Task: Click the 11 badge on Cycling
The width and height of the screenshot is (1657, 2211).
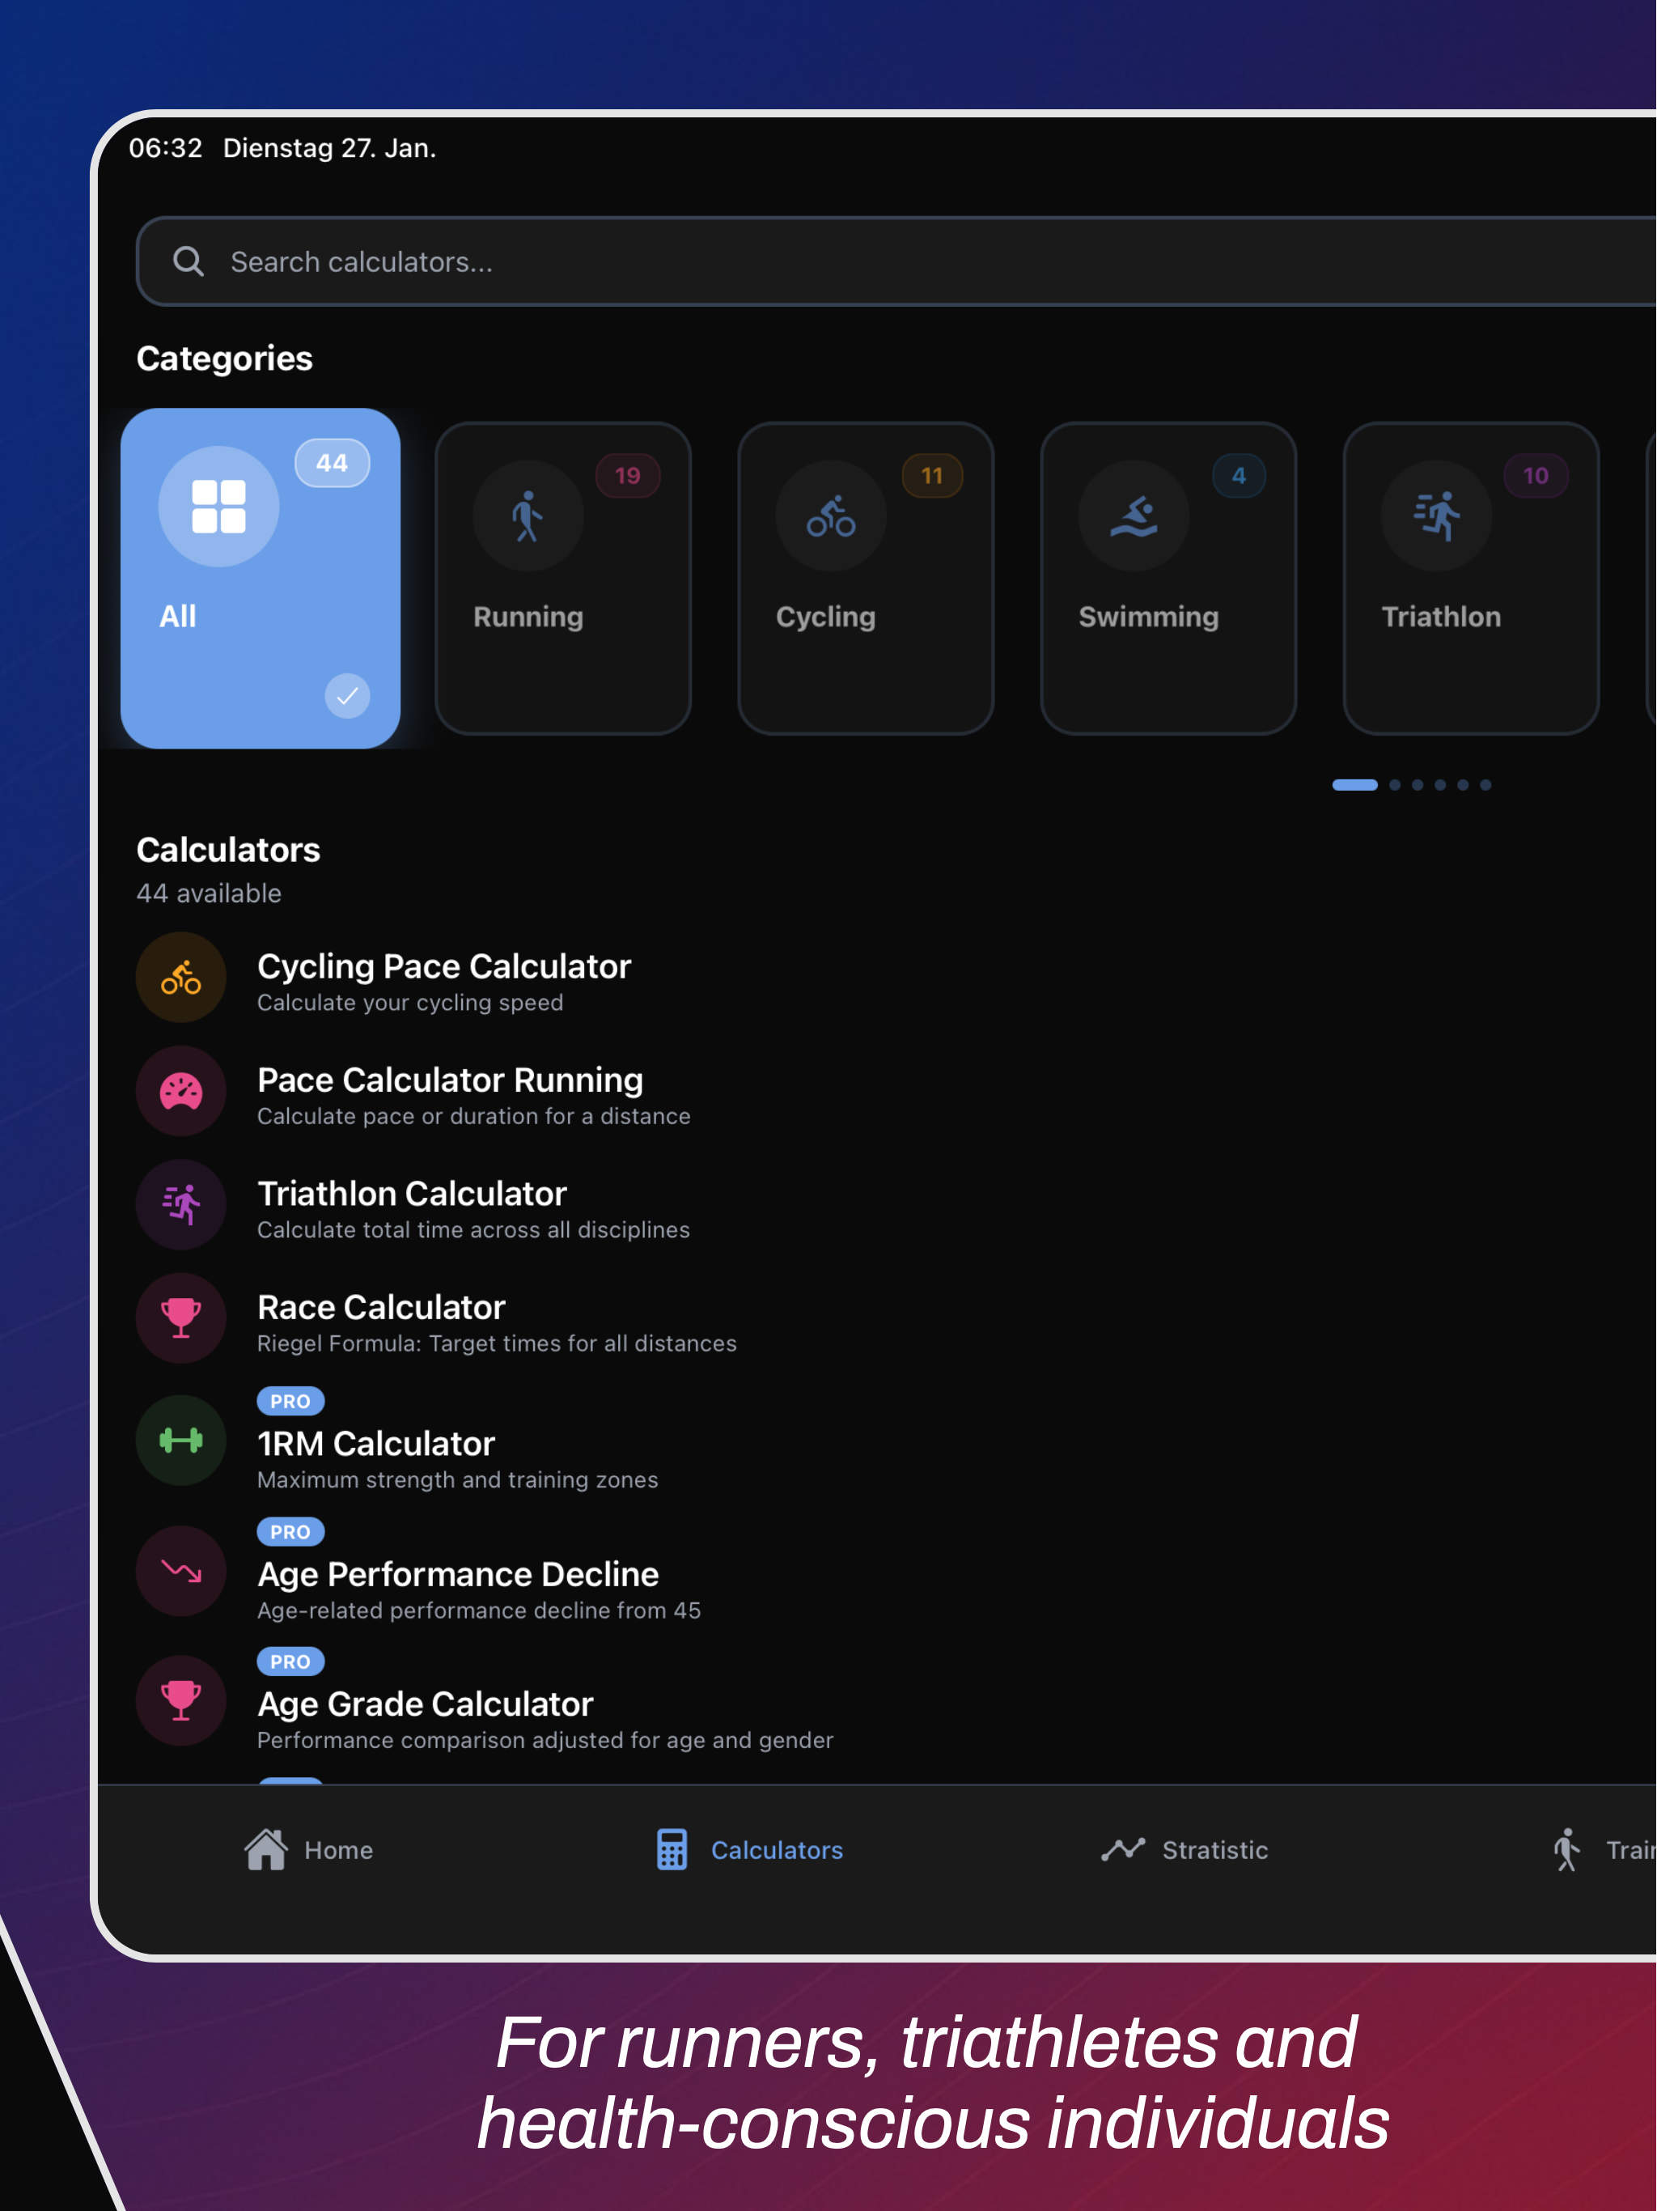Action: point(931,476)
